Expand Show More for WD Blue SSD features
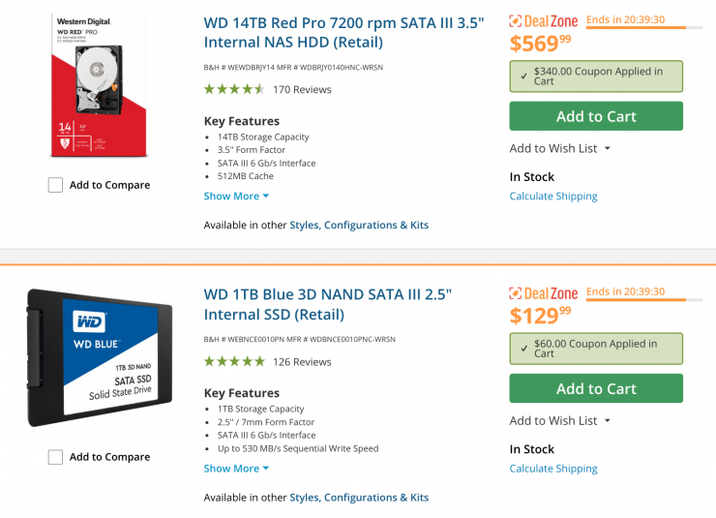This screenshot has height=518, width=716. (x=236, y=468)
